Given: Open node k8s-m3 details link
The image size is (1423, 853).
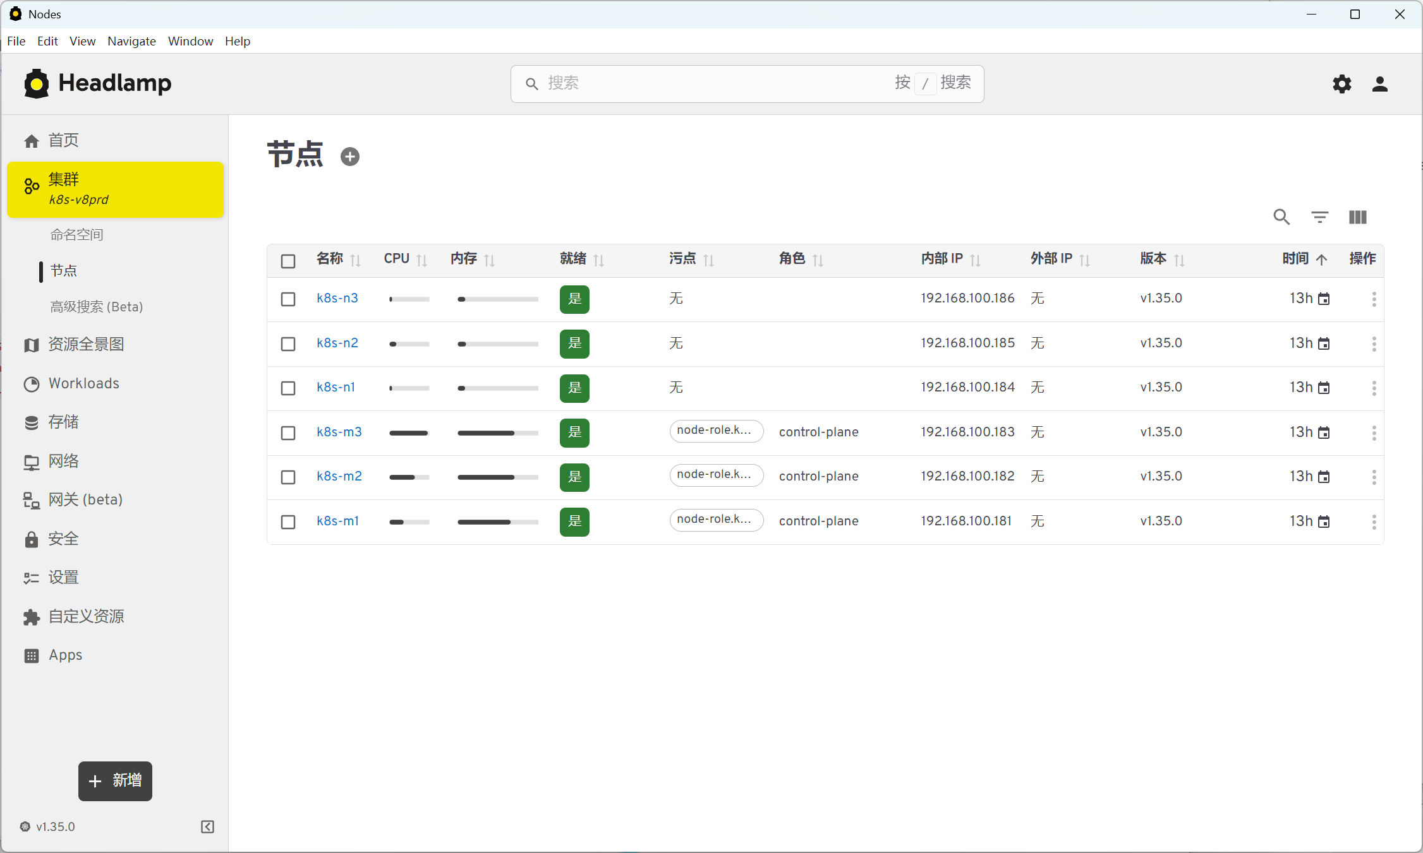Looking at the screenshot, I should (x=339, y=432).
